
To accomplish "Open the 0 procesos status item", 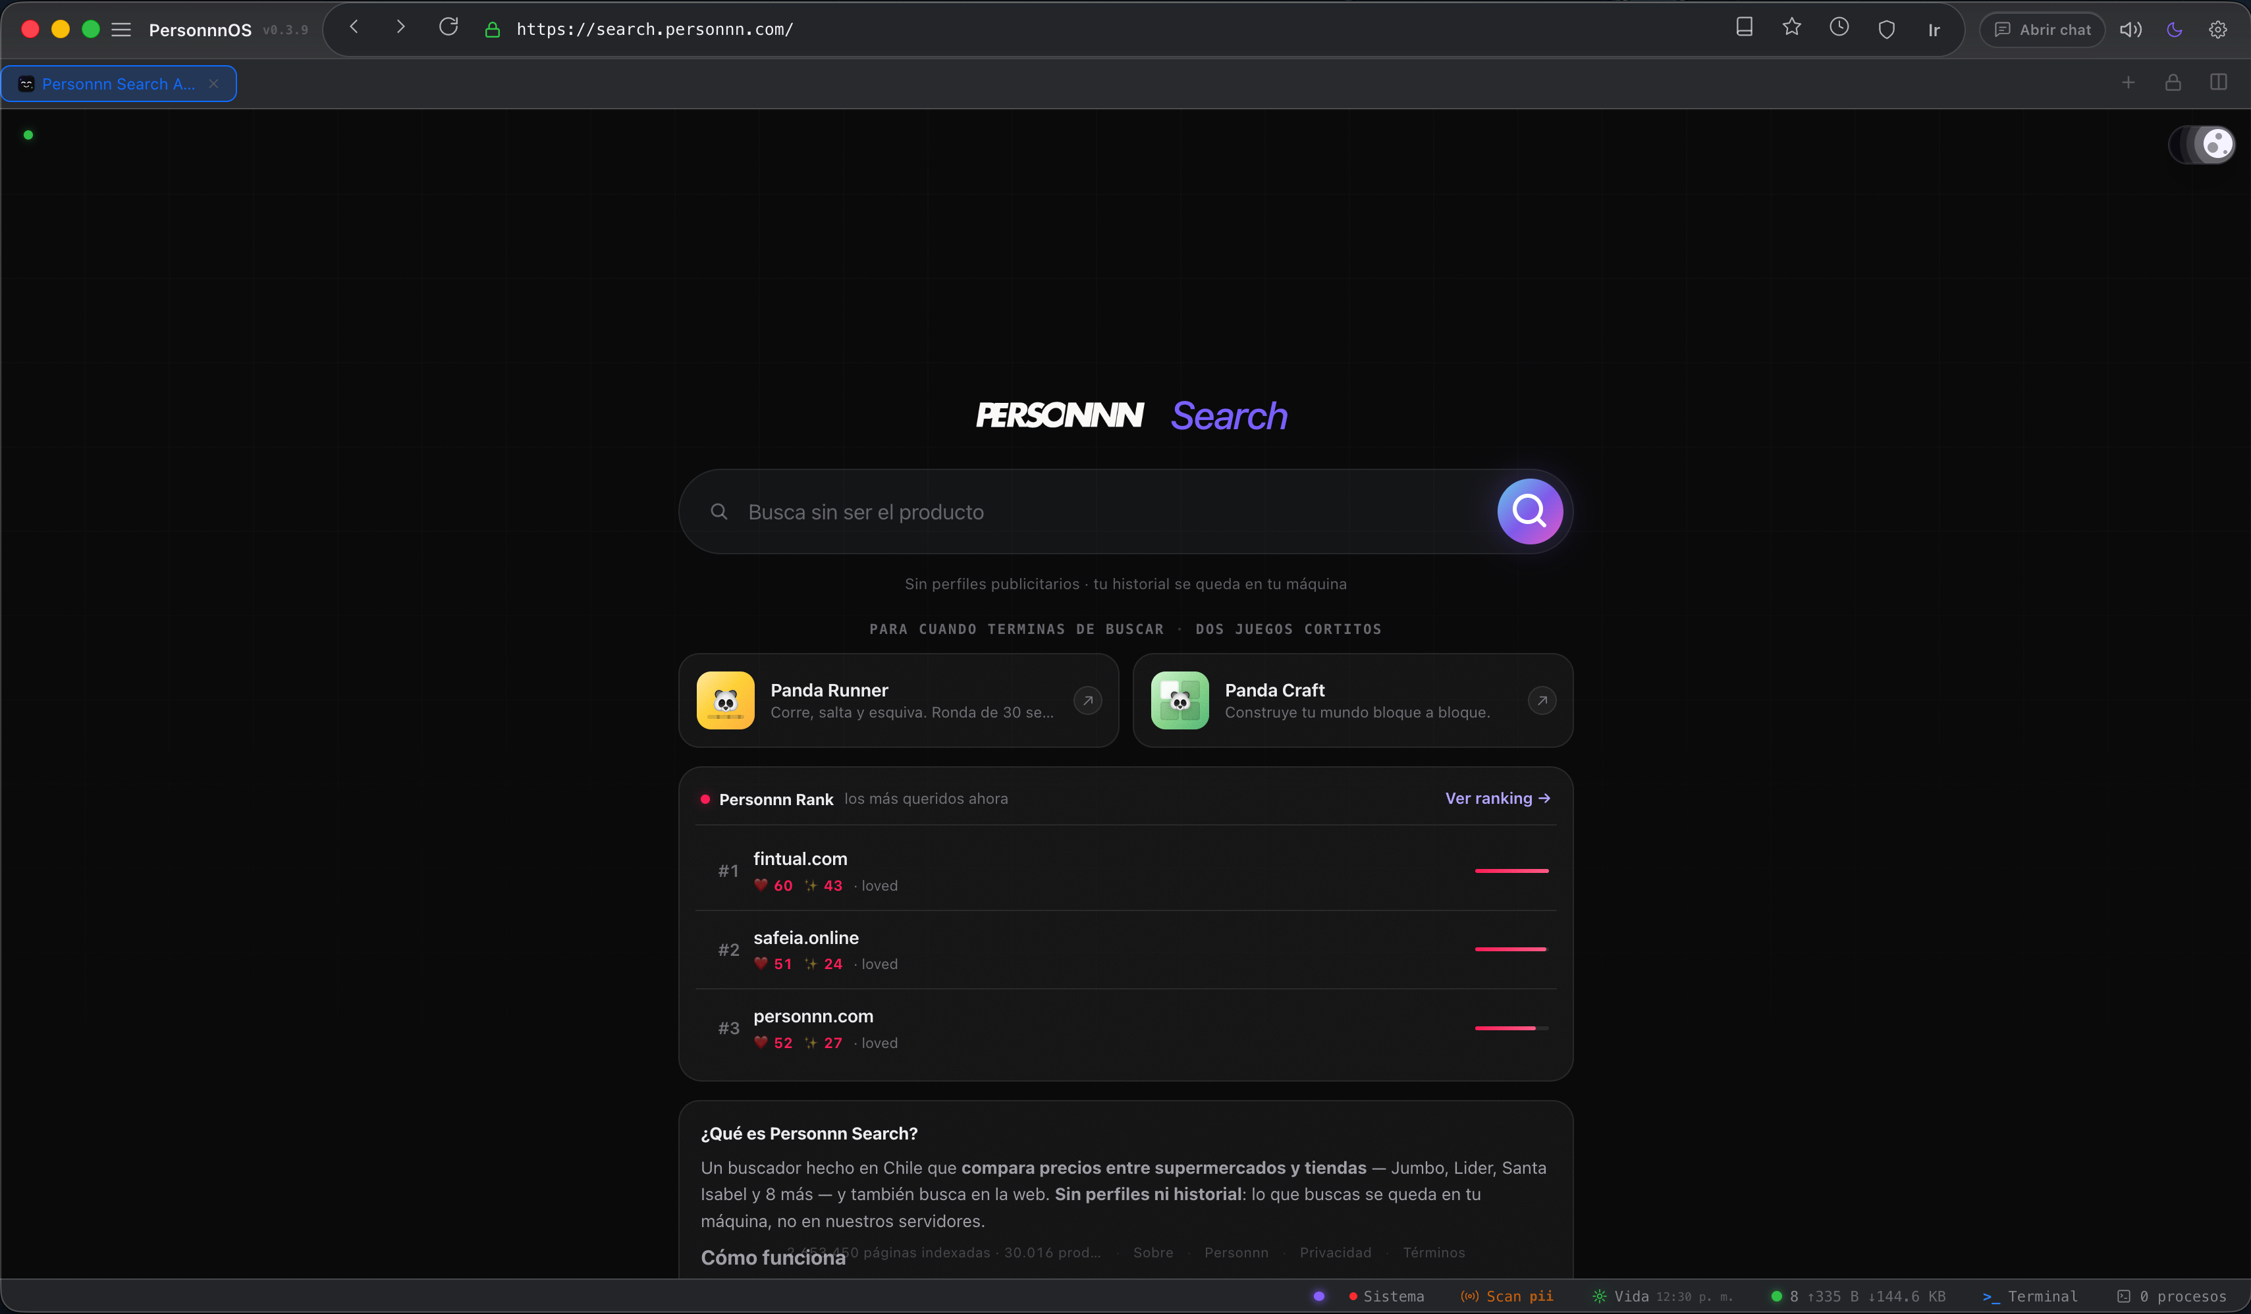I will pyautogui.click(x=2171, y=1296).
